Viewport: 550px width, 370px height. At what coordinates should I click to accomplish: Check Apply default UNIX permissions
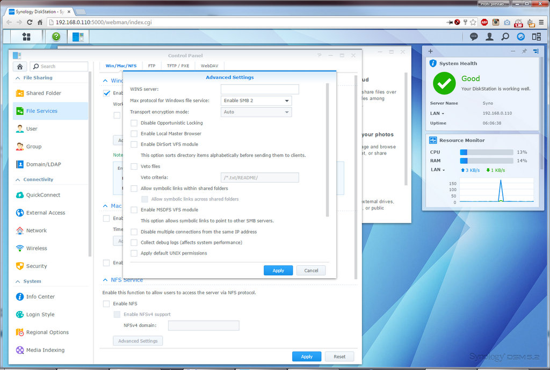coord(134,253)
